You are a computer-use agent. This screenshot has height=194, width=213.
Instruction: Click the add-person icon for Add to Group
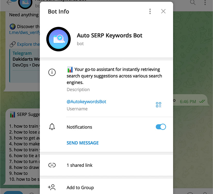click(x=52, y=187)
